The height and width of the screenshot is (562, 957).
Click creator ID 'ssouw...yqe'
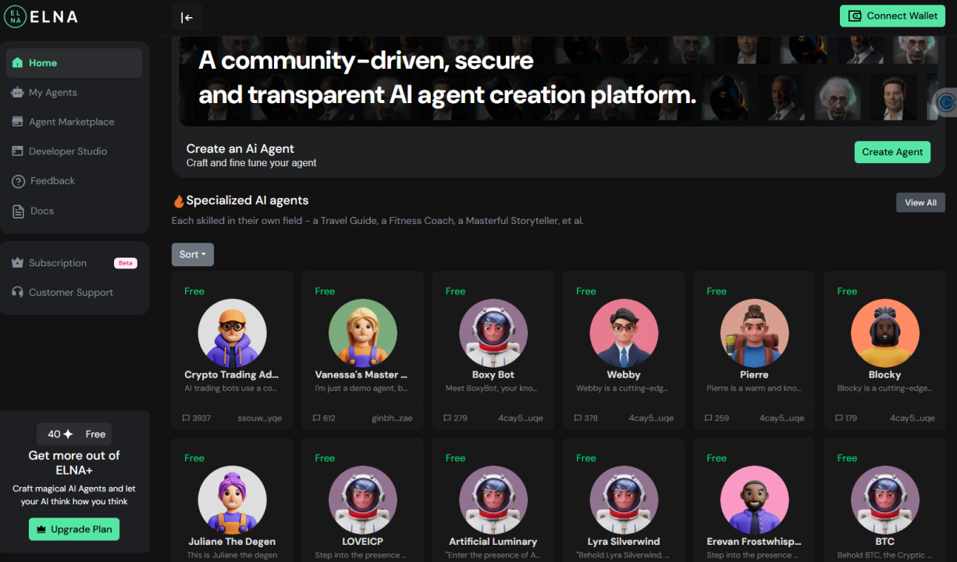pos(260,418)
